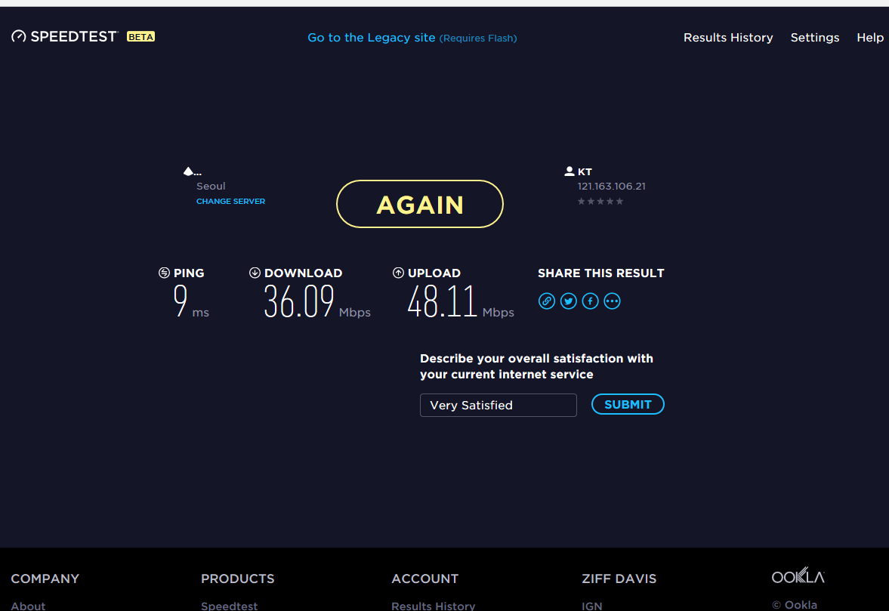Image resolution: width=889 pixels, height=611 pixels.
Task: Open Results History in top navigation
Action: [x=728, y=38]
